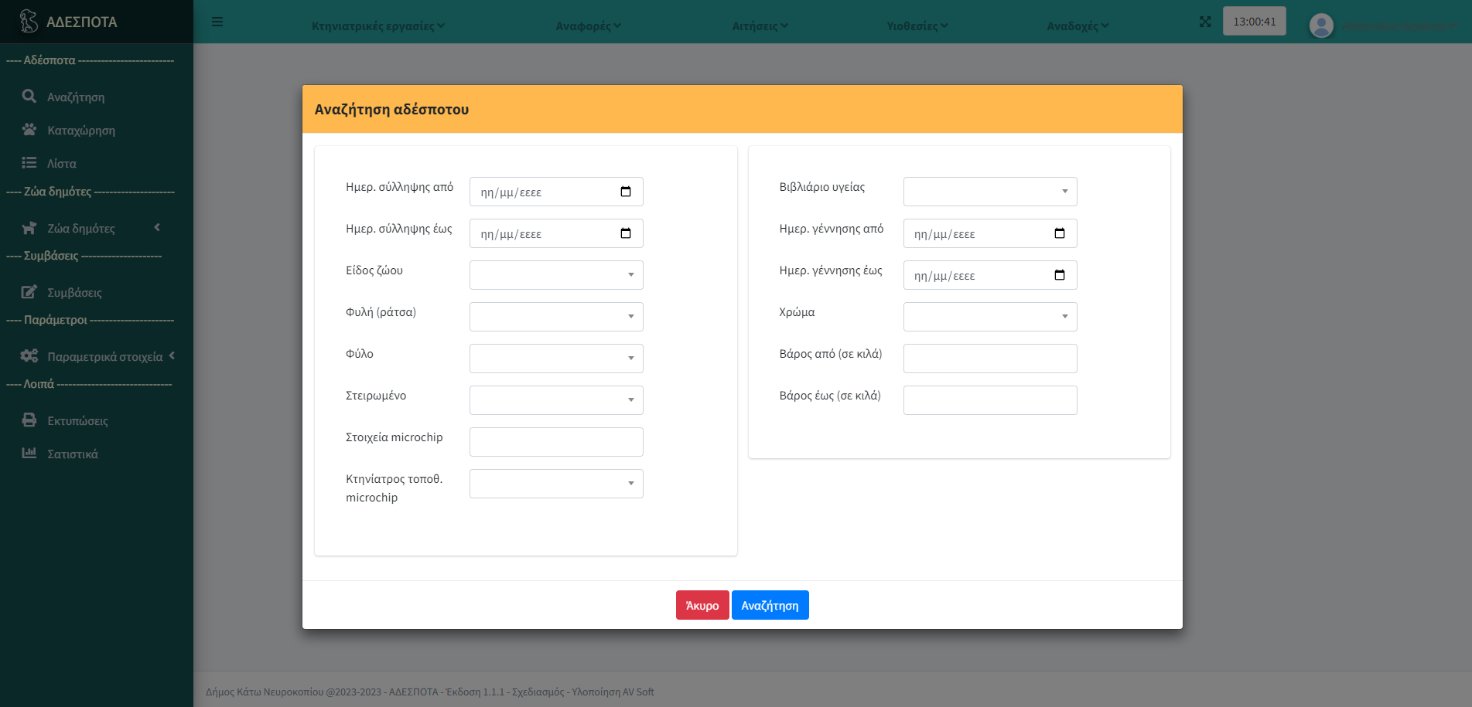Open Εκτυπώσεις in the sidebar
The height and width of the screenshot is (707, 1472).
click(77, 421)
